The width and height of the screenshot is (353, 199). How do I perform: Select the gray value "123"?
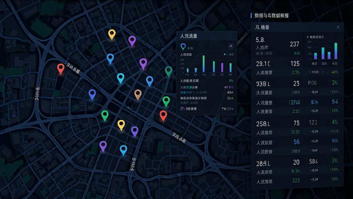[x=313, y=123]
